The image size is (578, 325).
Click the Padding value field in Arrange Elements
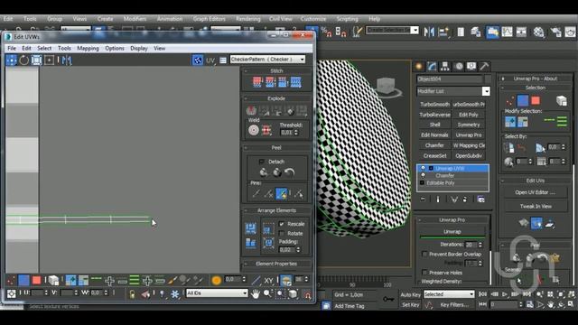pyautogui.click(x=287, y=250)
